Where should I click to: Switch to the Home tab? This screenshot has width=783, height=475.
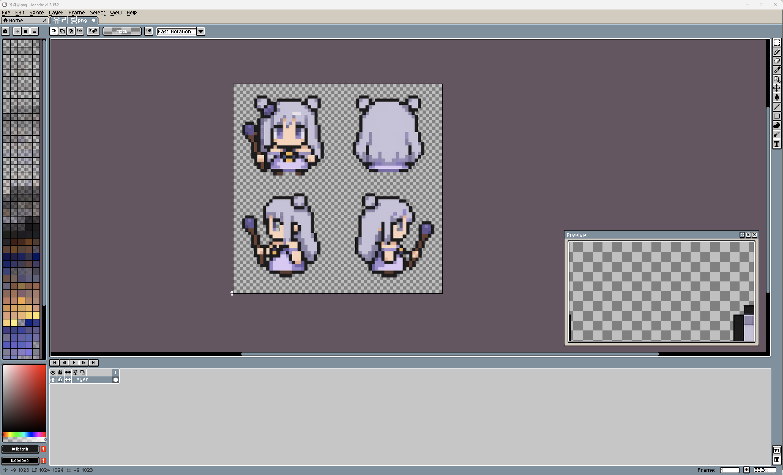tap(16, 20)
